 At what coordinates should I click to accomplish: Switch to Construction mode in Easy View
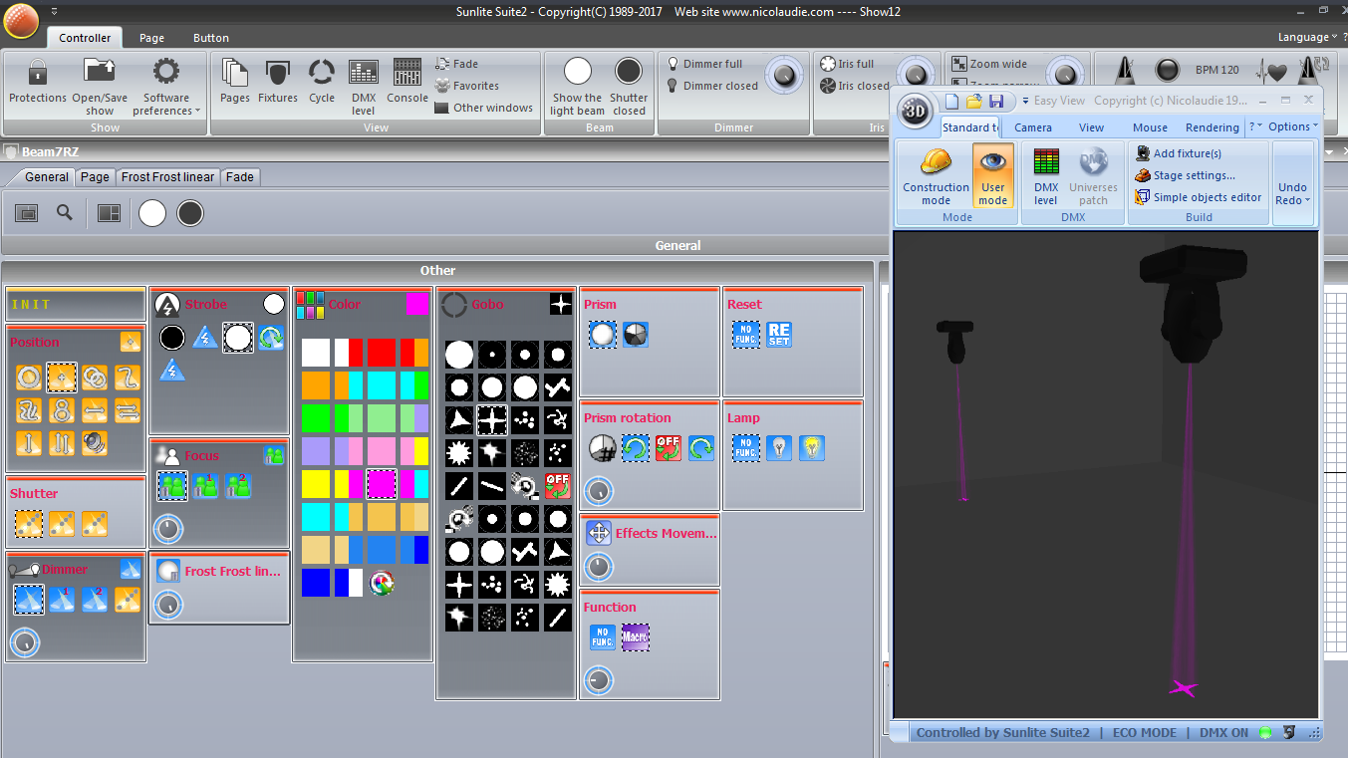[936, 176]
